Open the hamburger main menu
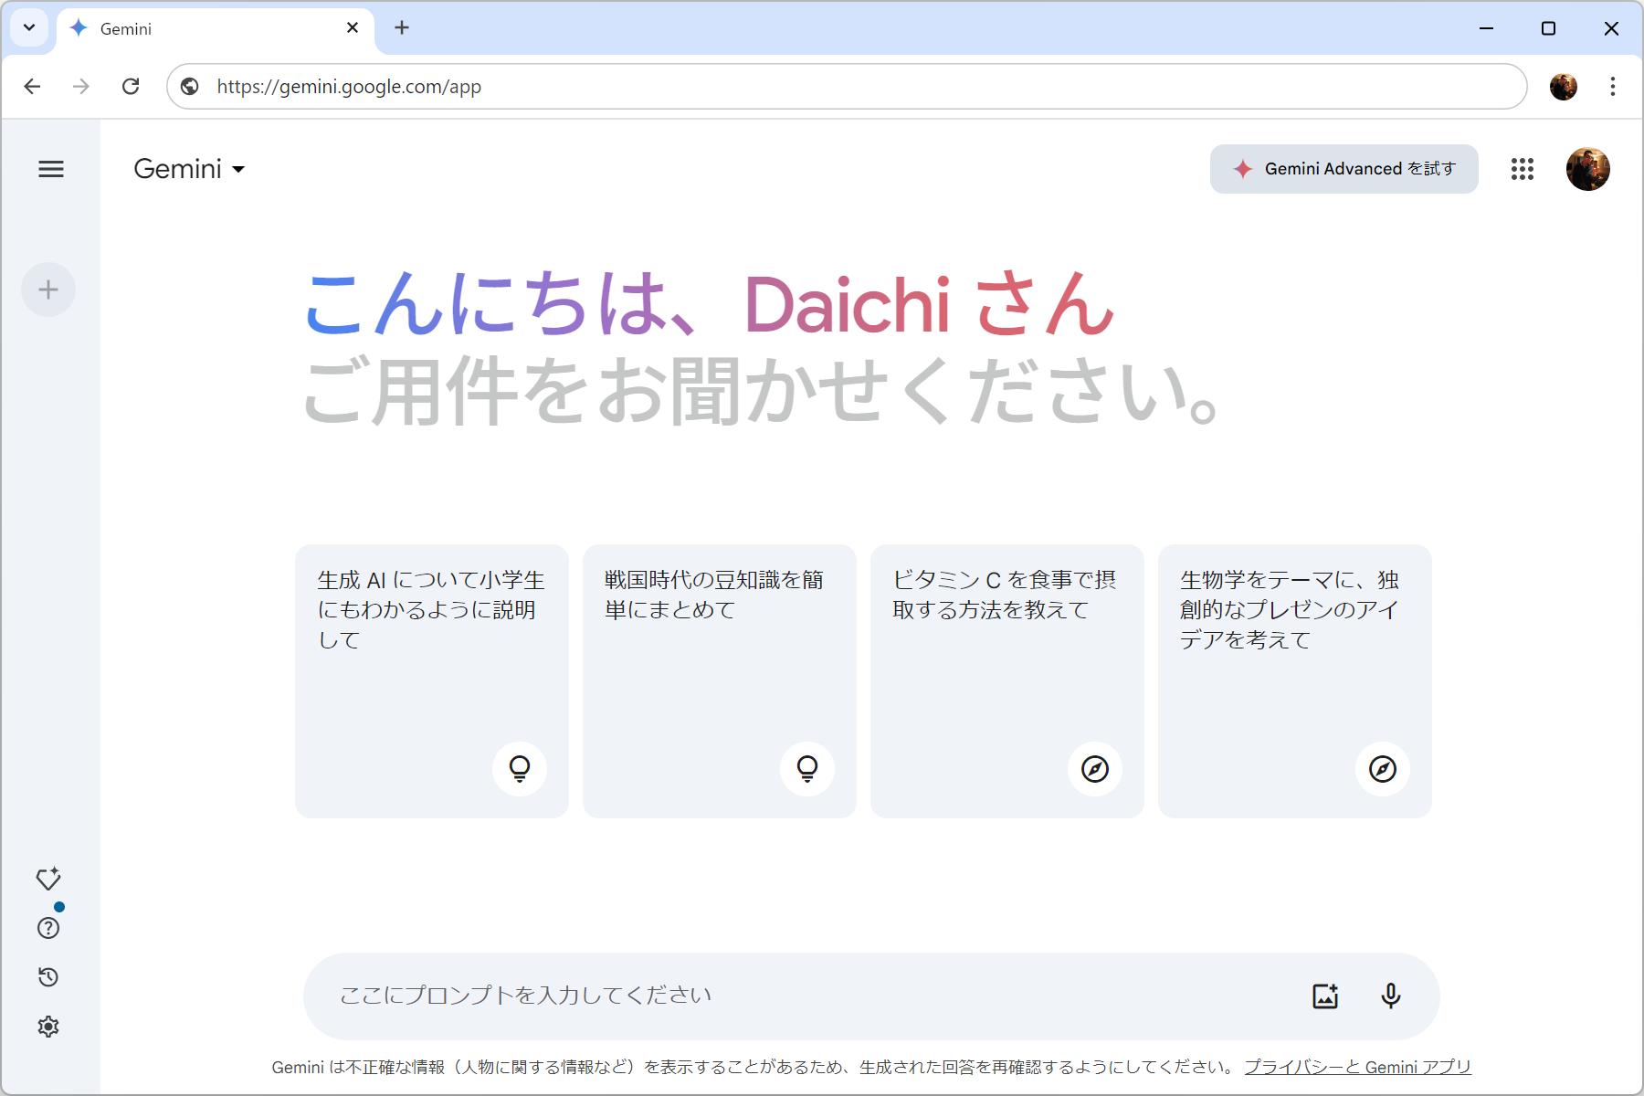The height and width of the screenshot is (1096, 1644). coord(51,169)
